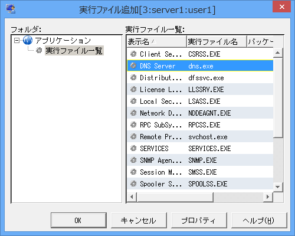Click the vertical scrollbar down arrow
Viewport: 295px width, 236px height.
278,187
